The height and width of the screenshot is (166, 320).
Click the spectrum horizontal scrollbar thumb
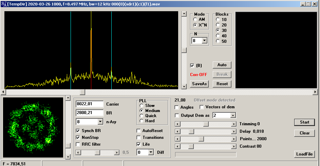[x=82, y=92]
